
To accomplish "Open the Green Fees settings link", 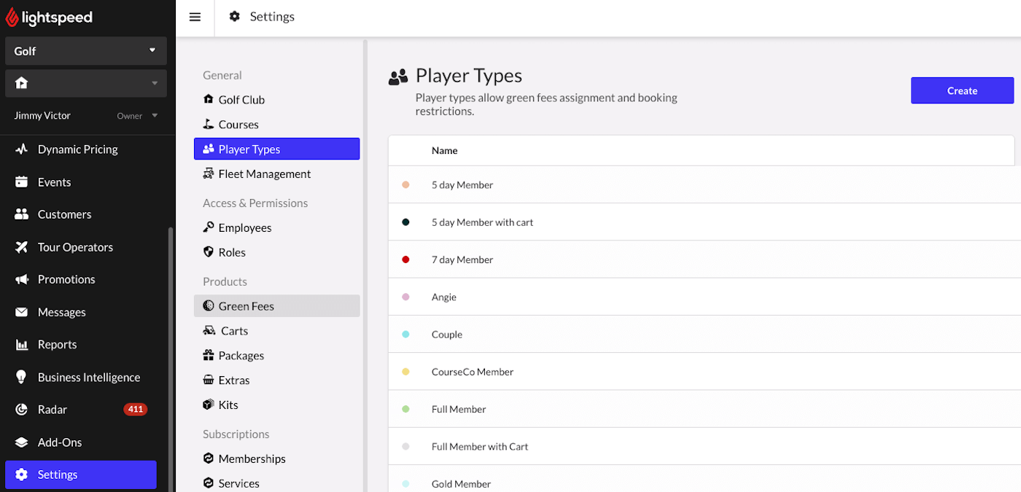I will click(277, 306).
